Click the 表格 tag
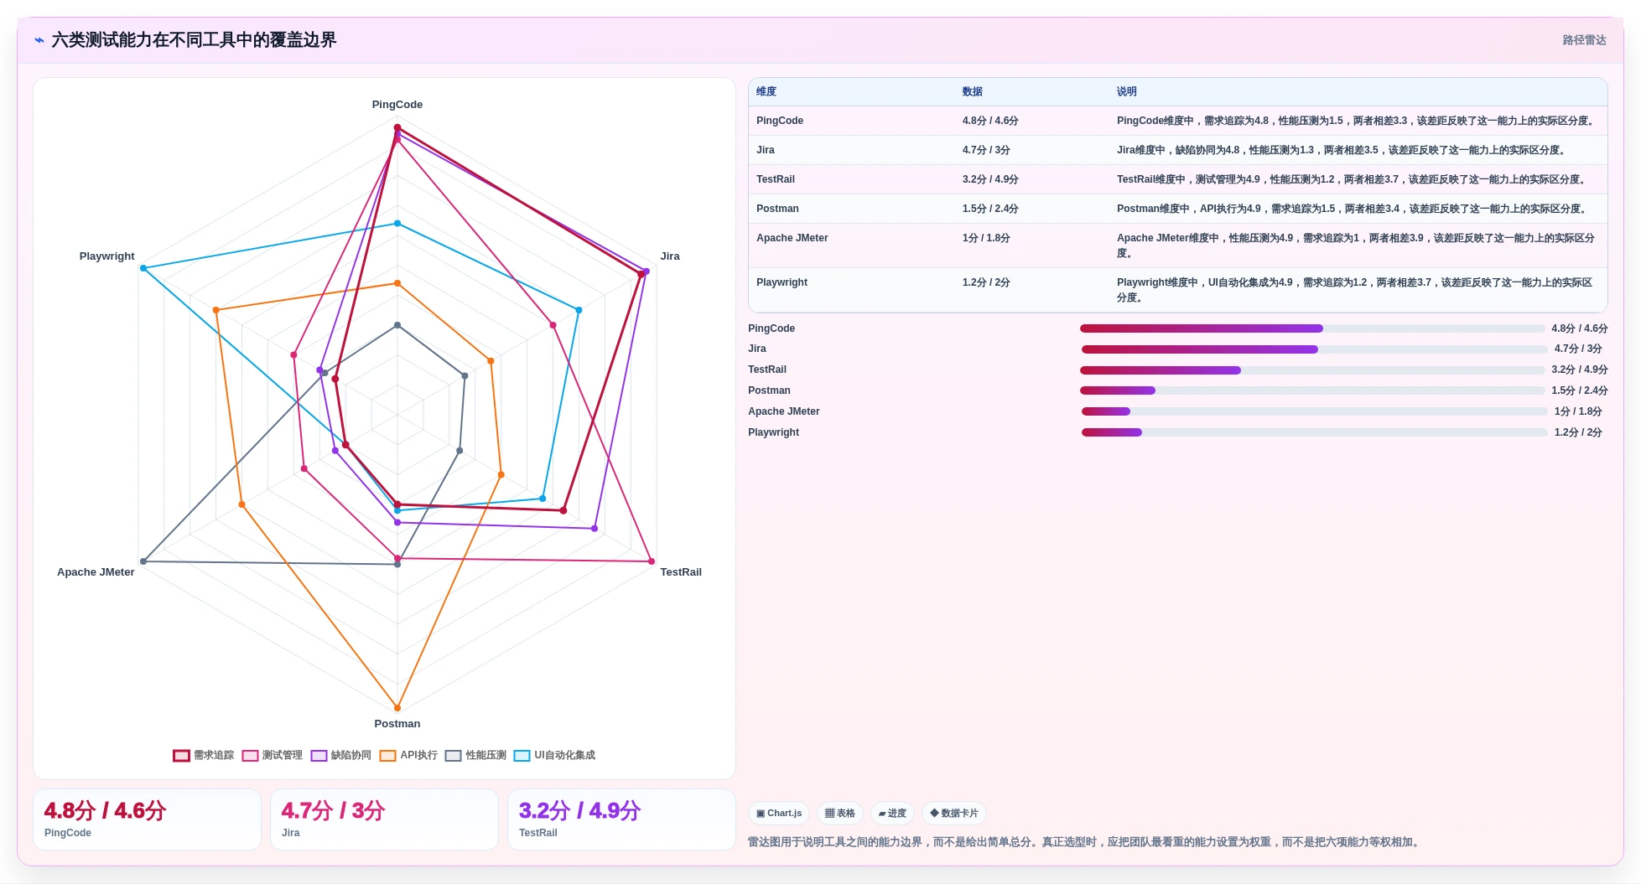1641x884 pixels. (x=839, y=813)
